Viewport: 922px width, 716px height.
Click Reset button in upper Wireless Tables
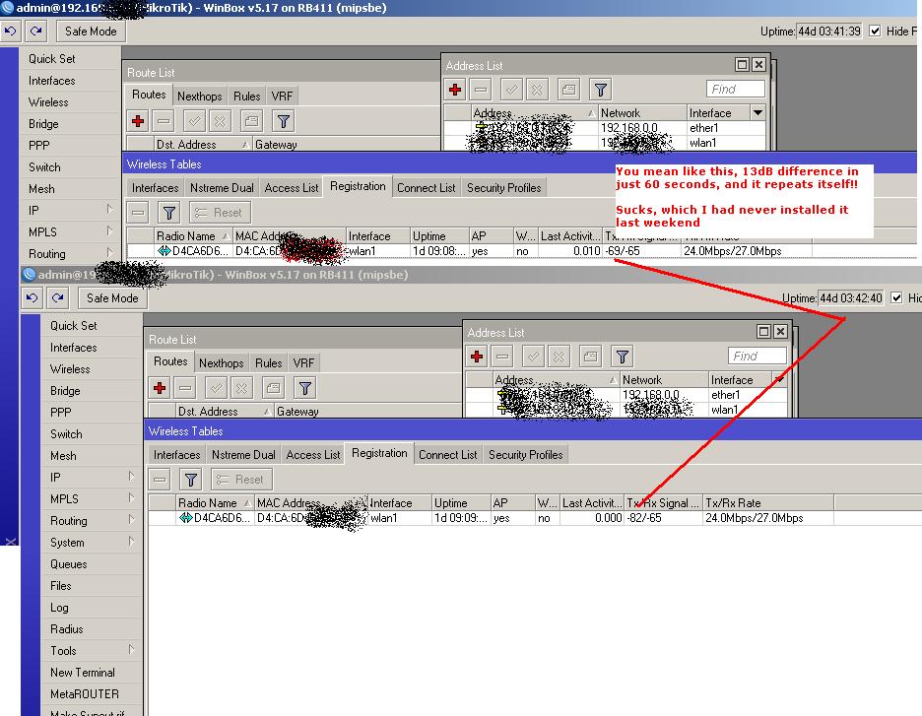(220, 212)
